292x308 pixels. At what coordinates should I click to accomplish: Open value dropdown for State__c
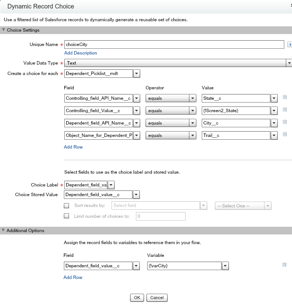tap(274, 98)
